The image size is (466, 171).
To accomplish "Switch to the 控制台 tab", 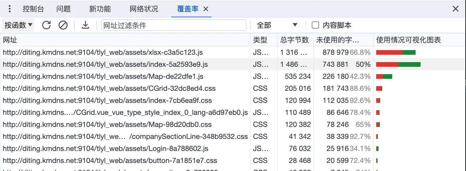I will click(33, 9).
